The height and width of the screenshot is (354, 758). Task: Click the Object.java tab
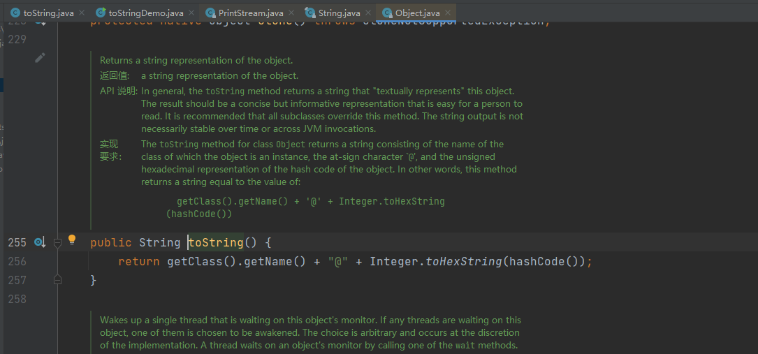click(x=417, y=13)
